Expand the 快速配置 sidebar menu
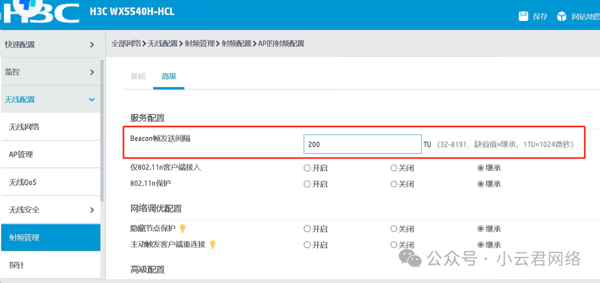600x283 pixels. point(92,44)
